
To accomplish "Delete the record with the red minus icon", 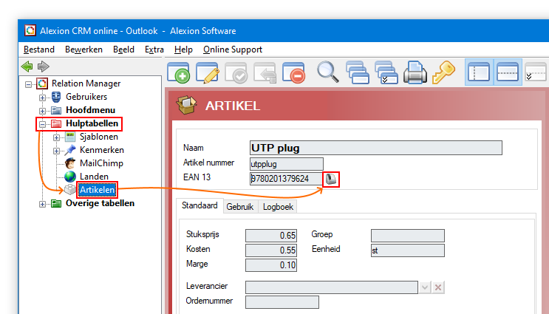I will pos(294,73).
